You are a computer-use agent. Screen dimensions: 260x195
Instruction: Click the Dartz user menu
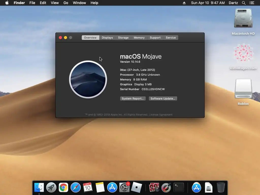tap(233, 3)
